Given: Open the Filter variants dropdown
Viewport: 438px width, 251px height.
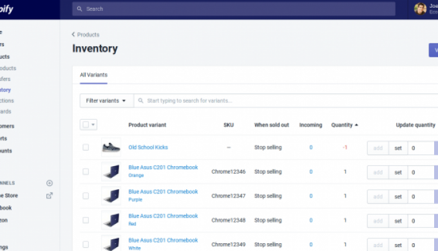Looking at the screenshot, I should tap(106, 100).
